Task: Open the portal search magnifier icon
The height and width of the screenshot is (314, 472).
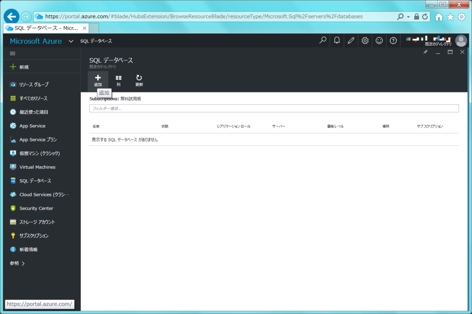Action: pos(323,41)
